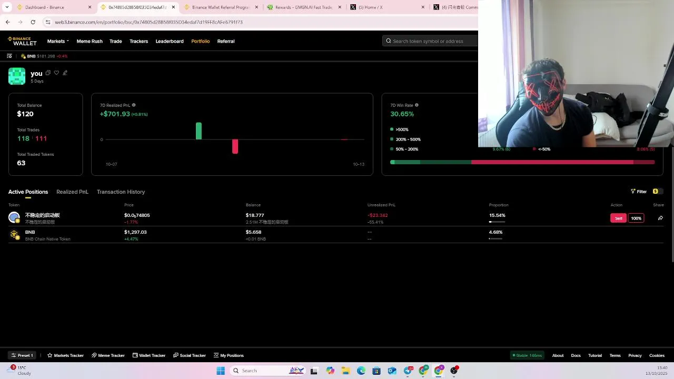
Task: Open the browser tab search chevron
Action: click(7, 7)
